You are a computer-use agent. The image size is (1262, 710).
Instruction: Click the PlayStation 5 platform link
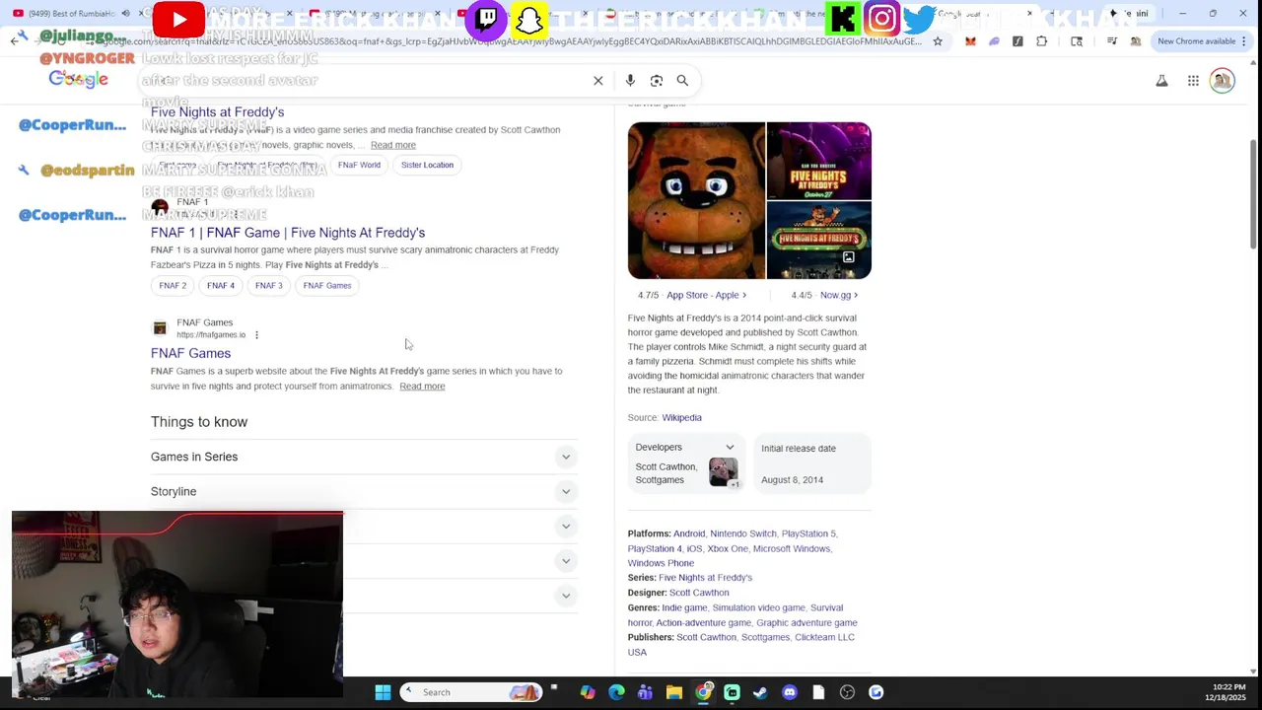tap(808, 533)
